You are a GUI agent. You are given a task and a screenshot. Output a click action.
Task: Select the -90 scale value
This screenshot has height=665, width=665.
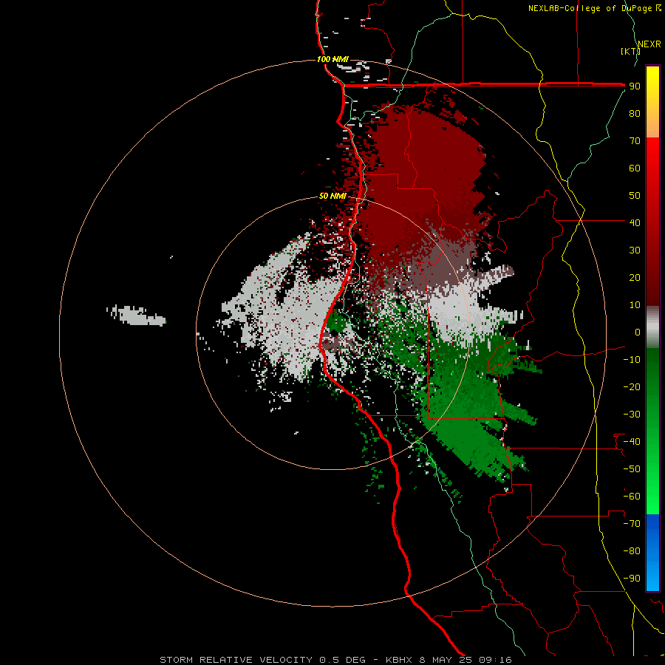(632, 579)
